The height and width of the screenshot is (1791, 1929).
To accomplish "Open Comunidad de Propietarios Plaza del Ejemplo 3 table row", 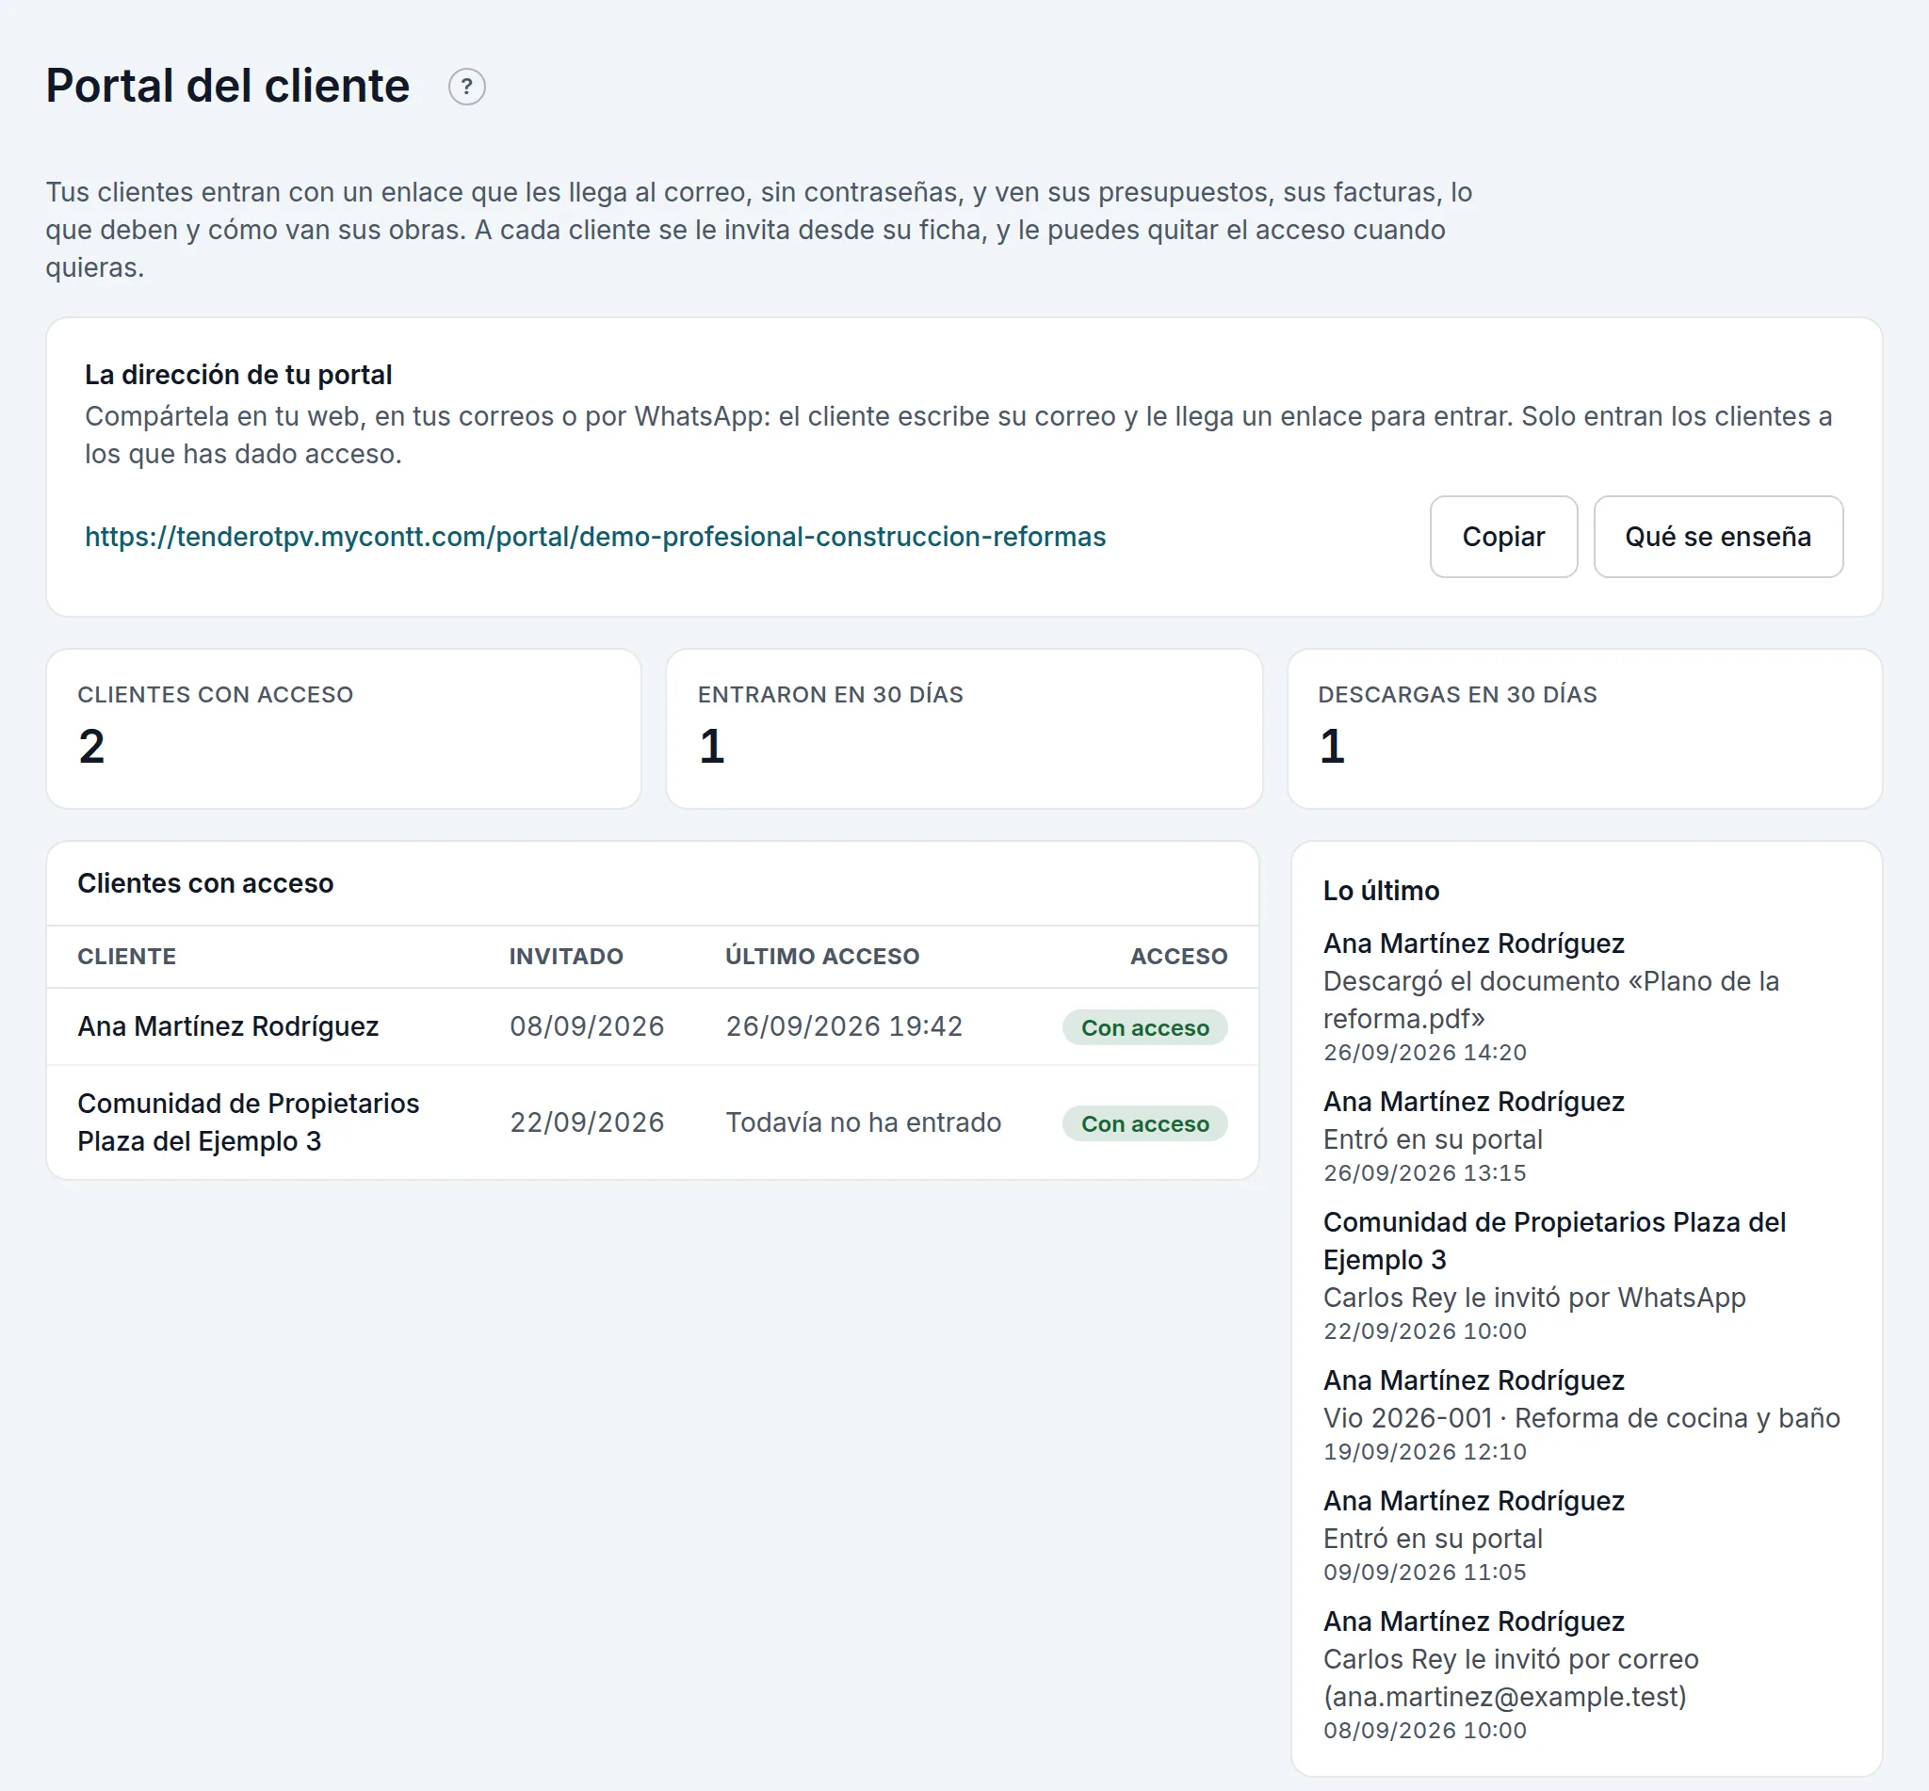I will tap(653, 1122).
